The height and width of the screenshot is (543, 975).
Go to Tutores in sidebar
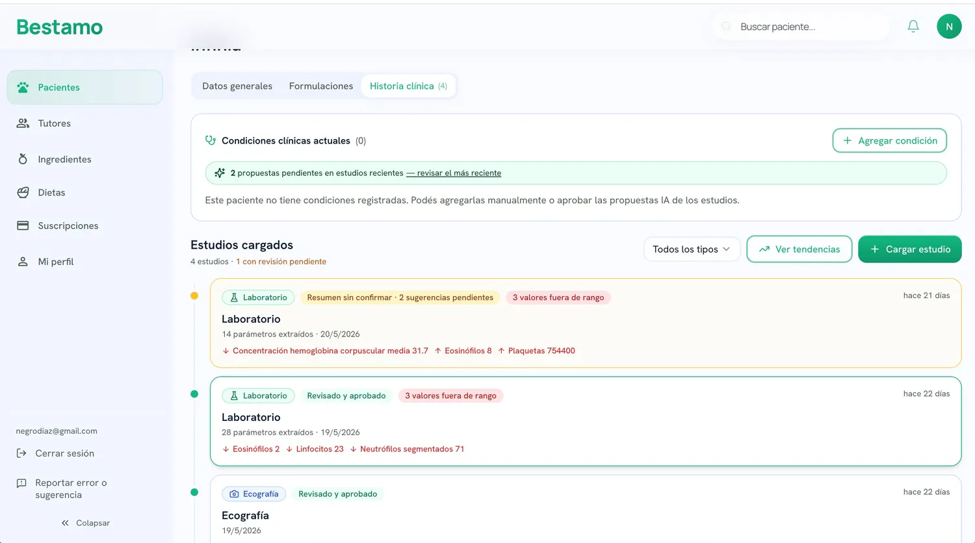tap(84, 123)
